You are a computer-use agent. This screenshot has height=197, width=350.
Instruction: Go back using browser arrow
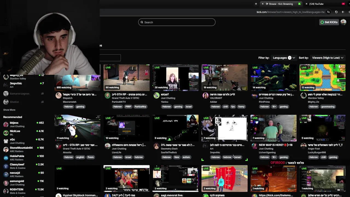coord(343,12)
